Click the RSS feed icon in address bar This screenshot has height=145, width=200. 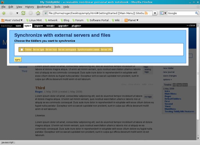(x=146, y=13)
